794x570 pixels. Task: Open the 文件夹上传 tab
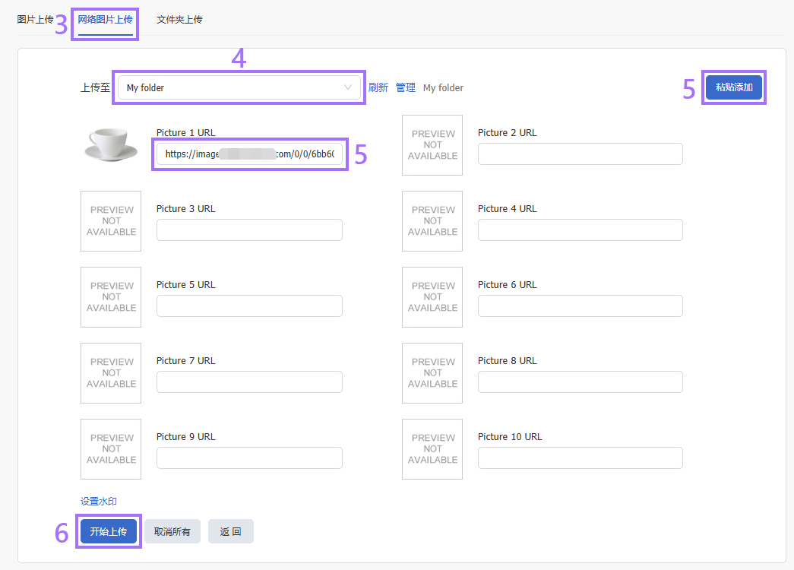179,20
